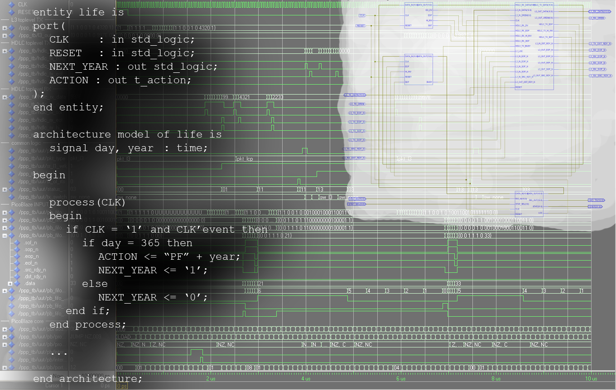This screenshot has height=390, width=616.
Task: Select the .src_rdy_n signal icon
Action: click(17, 270)
